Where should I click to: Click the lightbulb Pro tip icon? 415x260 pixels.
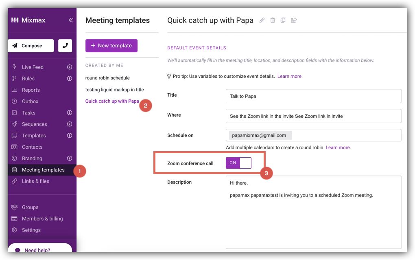tap(169, 76)
